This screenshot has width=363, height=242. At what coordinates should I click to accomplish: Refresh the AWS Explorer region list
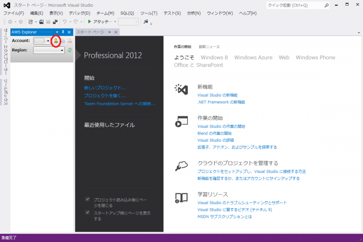69,50
